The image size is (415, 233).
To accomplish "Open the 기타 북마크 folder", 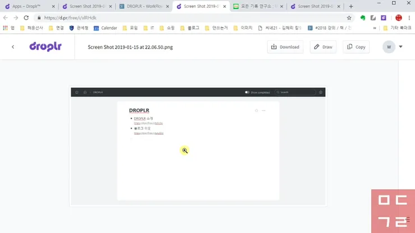I will pos(397,28).
